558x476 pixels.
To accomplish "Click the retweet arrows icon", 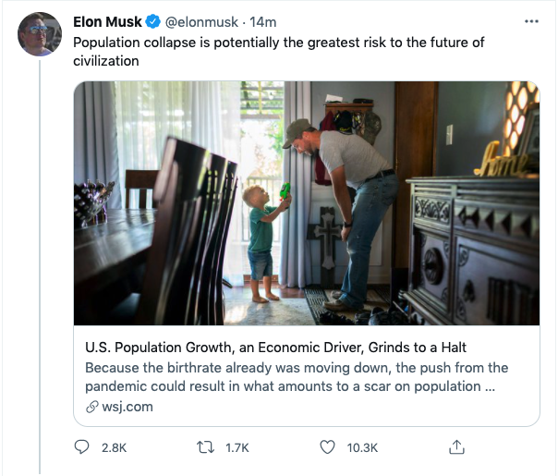I will tap(206, 447).
